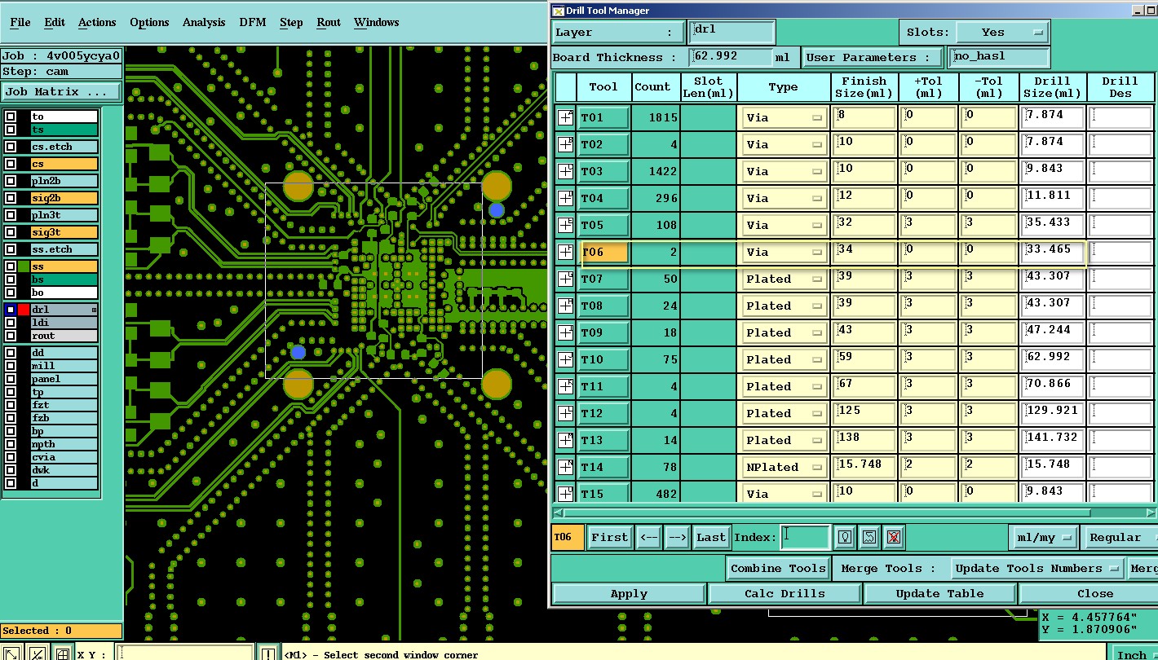The width and height of the screenshot is (1158, 660).
Task: Toggle the checkbox for layer 'ss.etch'
Action: (x=11, y=249)
